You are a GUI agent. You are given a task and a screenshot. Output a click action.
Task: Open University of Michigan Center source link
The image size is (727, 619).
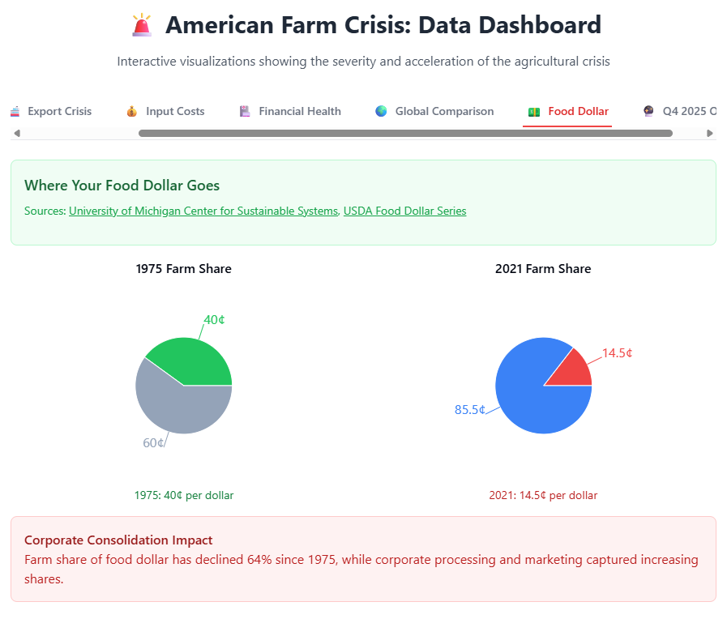pos(203,211)
